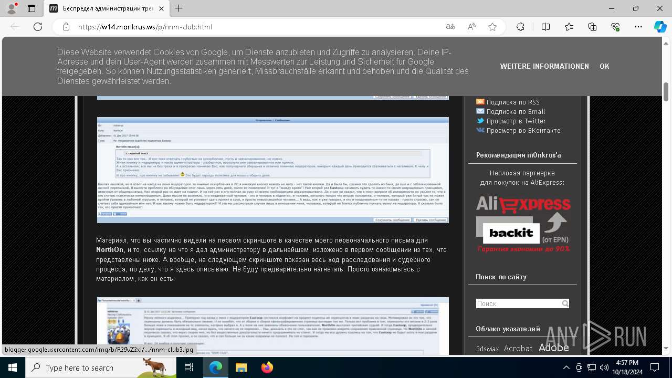This screenshot has height=378, width=672.
Task: Open Просмотр в Twitter link
Action: tap(516, 121)
